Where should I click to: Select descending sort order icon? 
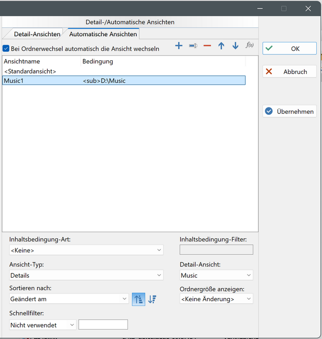153,299
